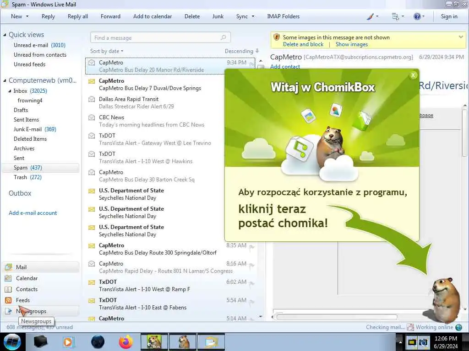Toggle Descending sort order
The image size is (469, 351).
point(242,51)
